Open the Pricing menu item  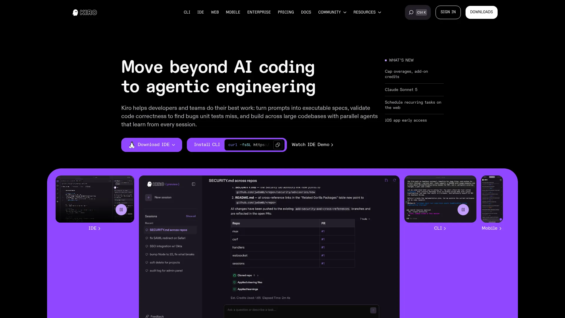[286, 12]
